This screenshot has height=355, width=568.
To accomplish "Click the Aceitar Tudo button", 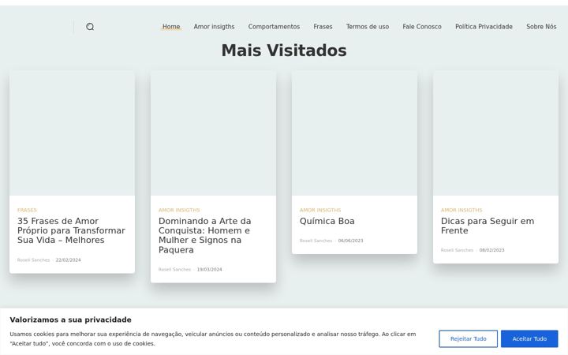I will point(529,338).
